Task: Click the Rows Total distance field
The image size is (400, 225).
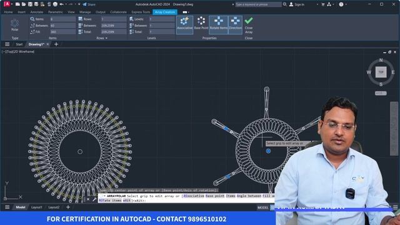Action: 114,32
